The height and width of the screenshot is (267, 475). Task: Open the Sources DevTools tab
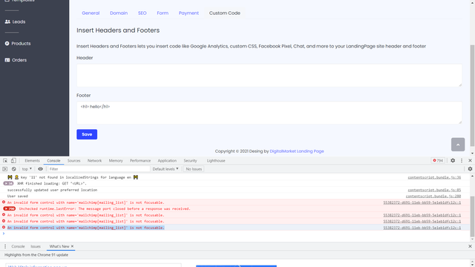pyautogui.click(x=74, y=161)
